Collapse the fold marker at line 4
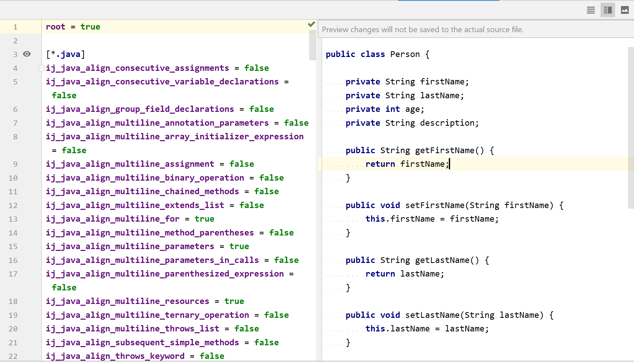Viewport: 634px width, 362px height. click(x=41, y=68)
